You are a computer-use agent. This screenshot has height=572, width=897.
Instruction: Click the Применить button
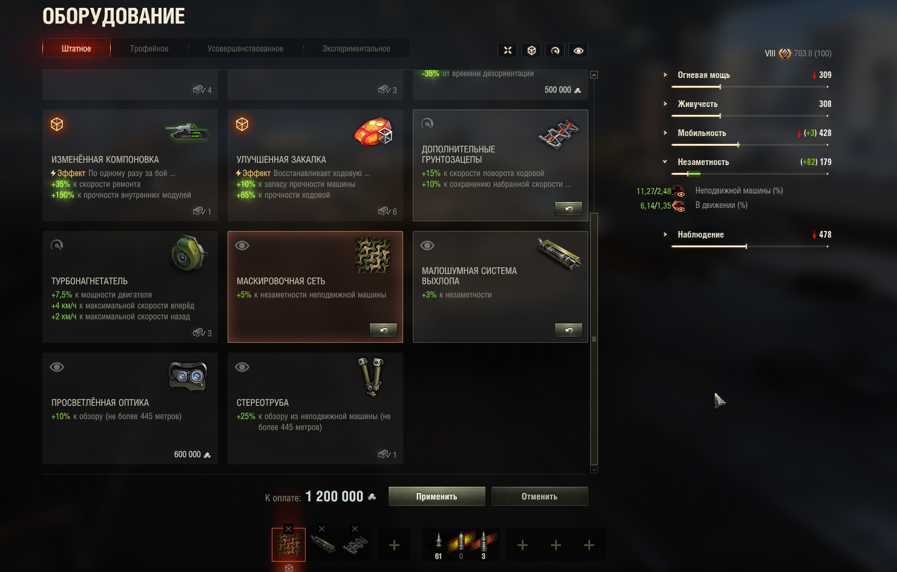coord(436,496)
